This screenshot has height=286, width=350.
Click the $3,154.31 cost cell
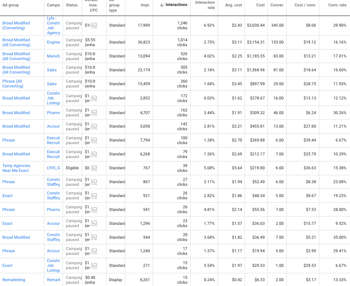(x=256, y=42)
